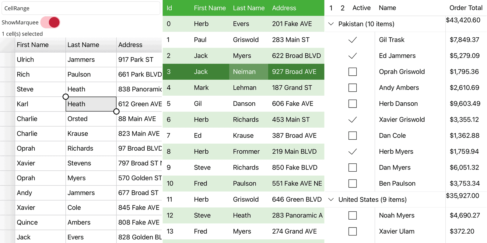
Task: Select outline level 2 button
Action: 342,8
